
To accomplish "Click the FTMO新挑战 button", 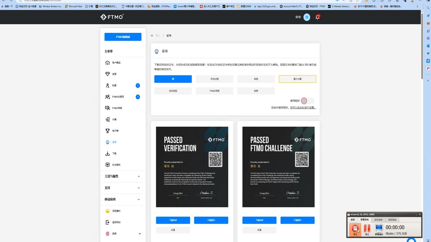I will [123, 37].
